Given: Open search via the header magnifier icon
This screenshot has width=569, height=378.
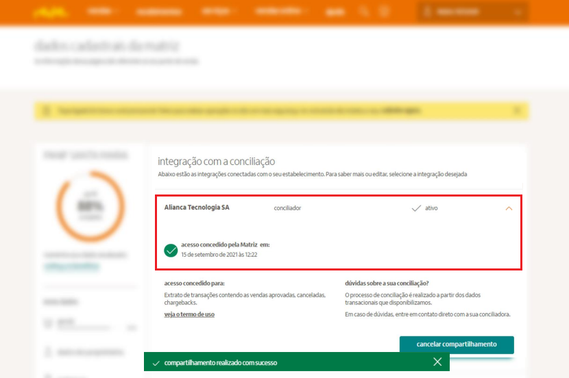Looking at the screenshot, I should (x=363, y=12).
